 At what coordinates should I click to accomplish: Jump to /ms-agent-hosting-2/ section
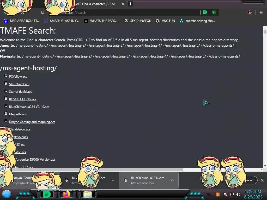pyautogui.click(x=68, y=45)
